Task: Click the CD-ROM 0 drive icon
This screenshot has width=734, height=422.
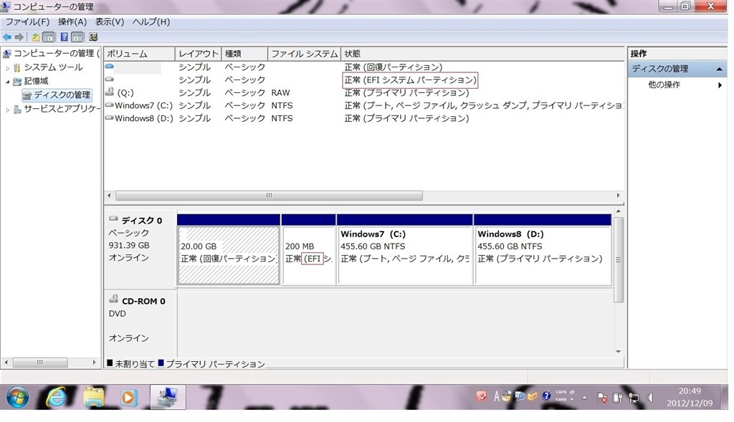Action: [x=114, y=300]
